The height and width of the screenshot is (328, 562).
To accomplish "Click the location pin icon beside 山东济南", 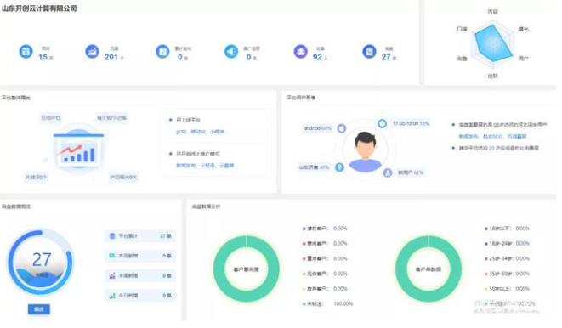I will (339, 167).
